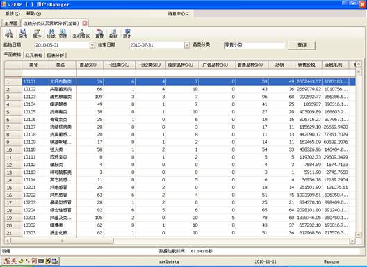Select the 10301 cell in row 19
Viewport: 367px width, 267px height.
click(35, 218)
